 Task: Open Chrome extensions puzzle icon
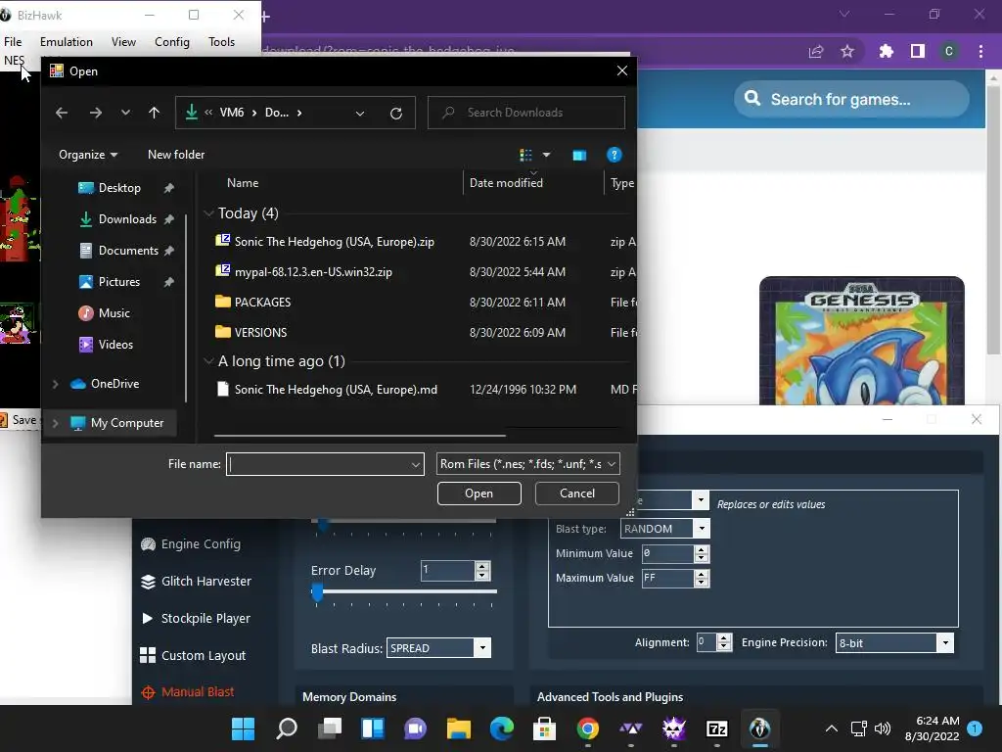pyautogui.click(x=886, y=51)
